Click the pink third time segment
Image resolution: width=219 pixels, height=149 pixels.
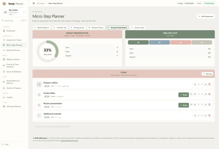(x=181, y=42)
